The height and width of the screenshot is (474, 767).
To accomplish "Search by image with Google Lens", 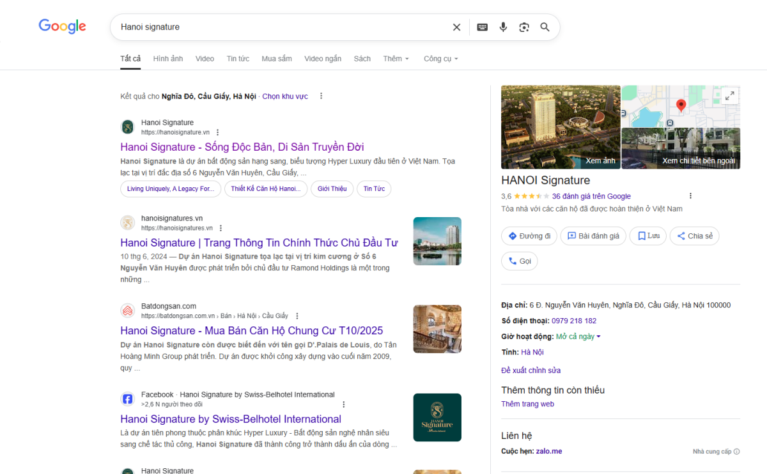I will 524,27.
